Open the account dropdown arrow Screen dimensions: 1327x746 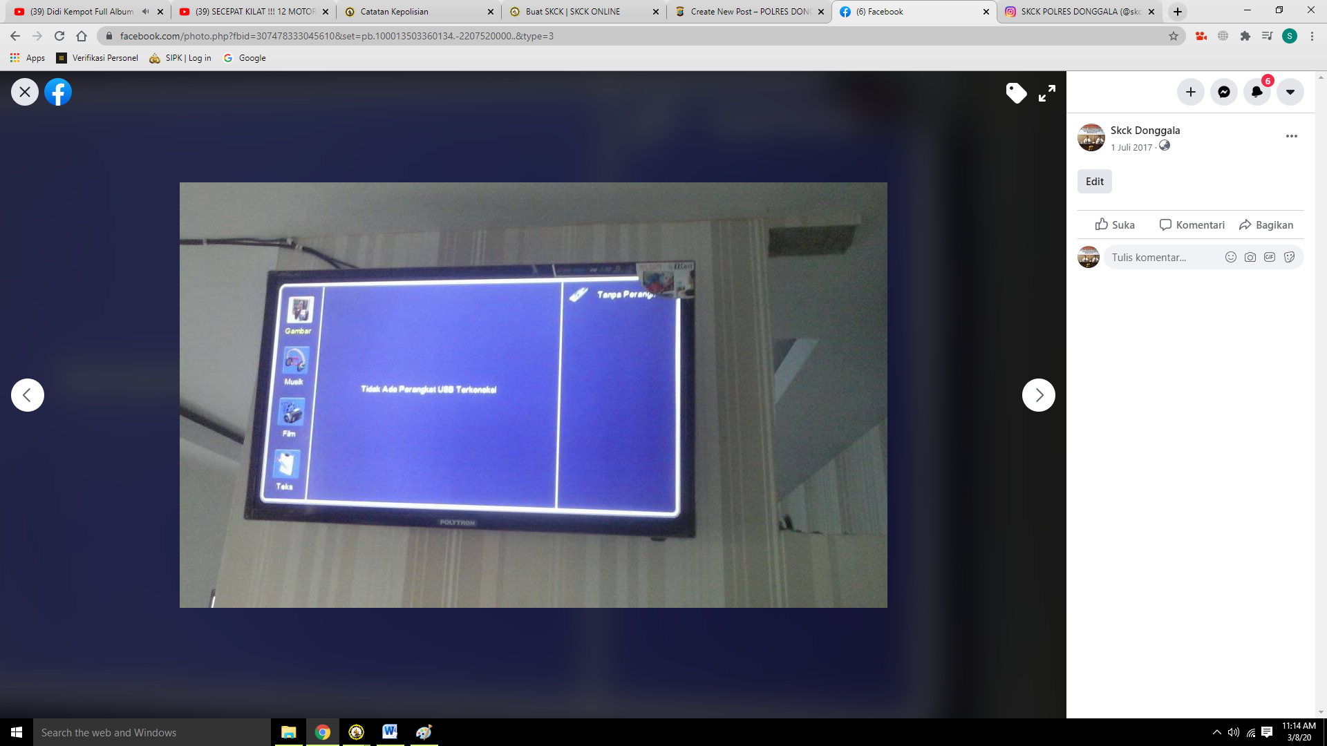click(1290, 92)
